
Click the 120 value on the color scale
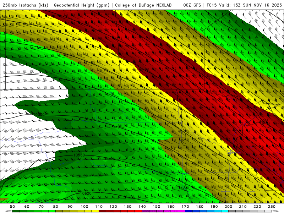(113, 207)
